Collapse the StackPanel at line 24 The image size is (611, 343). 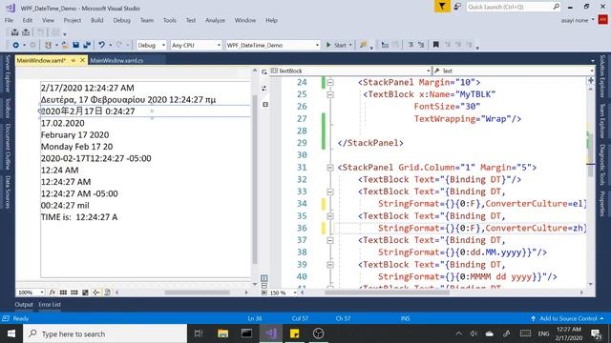point(330,83)
